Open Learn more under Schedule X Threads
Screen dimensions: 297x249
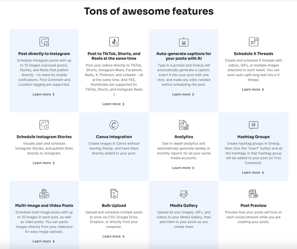[253, 89]
